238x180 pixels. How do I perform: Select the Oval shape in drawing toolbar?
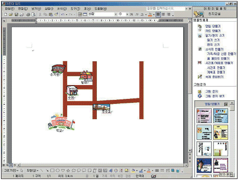(58, 171)
